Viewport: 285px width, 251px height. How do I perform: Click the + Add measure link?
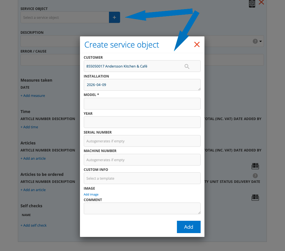pyautogui.click(x=33, y=96)
